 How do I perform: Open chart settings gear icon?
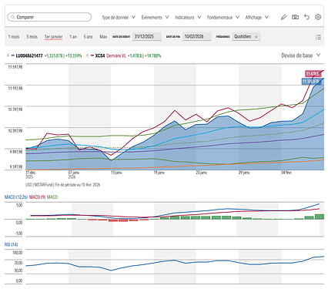click(x=318, y=17)
